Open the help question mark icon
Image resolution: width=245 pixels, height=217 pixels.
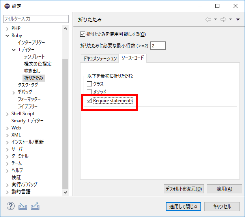pos(11,206)
